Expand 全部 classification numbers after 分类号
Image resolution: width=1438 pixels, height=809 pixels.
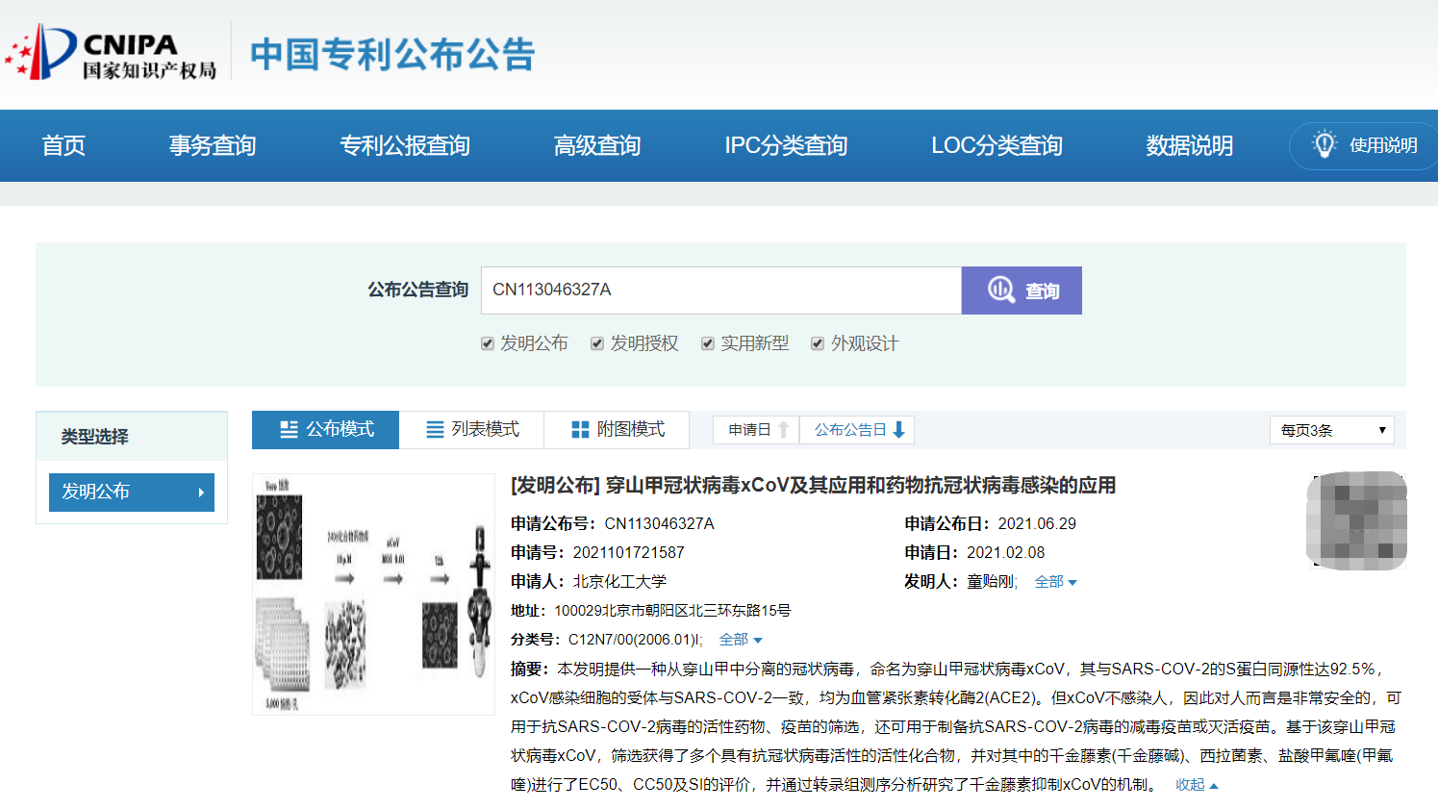pos(740,640)
